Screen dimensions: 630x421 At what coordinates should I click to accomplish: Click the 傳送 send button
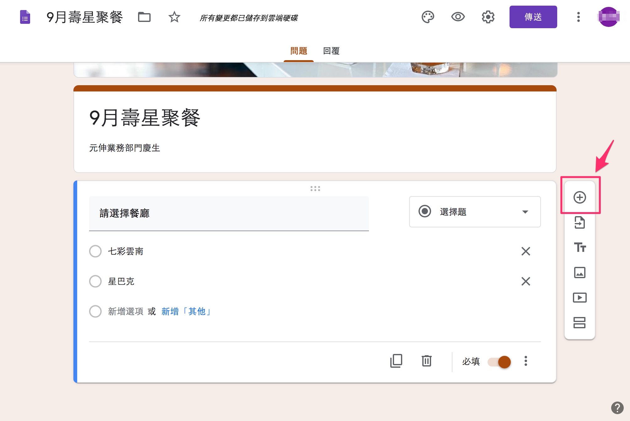[x=533, y=17]
